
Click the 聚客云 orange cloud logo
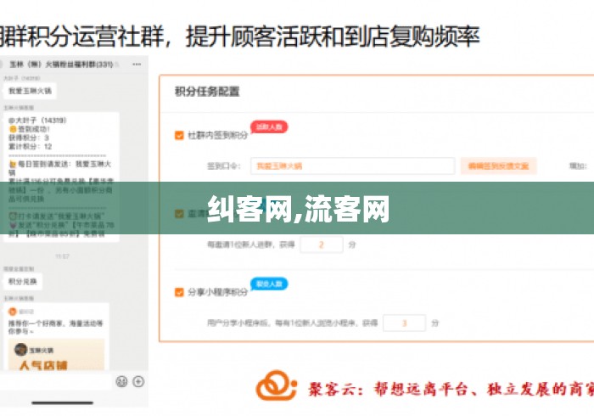click(276, 385)
